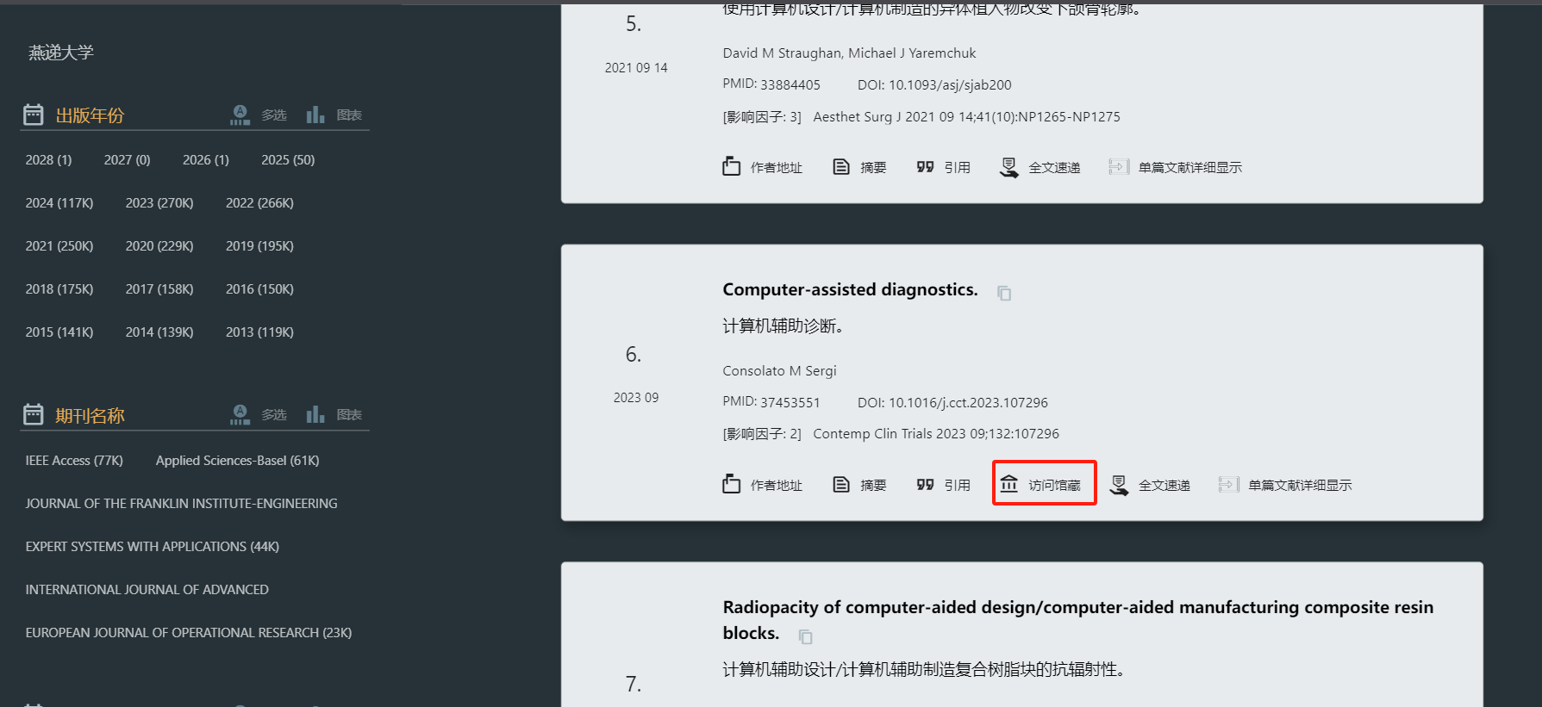1542x707 pixels.
Task: Open 单篇文献详细显示 icon for result 5
Action: pyautogui.click(x=1118, y=166)
